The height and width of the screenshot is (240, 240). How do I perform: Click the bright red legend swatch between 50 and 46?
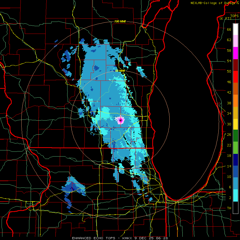pyautogui.click(x=235, y=77)
